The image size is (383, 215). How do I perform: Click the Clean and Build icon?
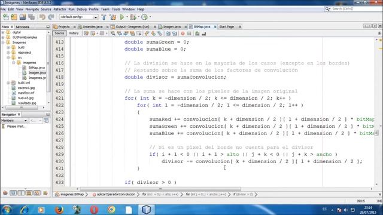click(113, 17)
